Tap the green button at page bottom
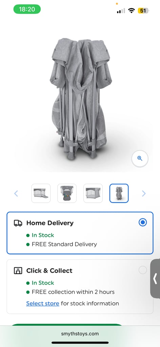The height and width of the screenshot is (347, 160). pos(66,324)
